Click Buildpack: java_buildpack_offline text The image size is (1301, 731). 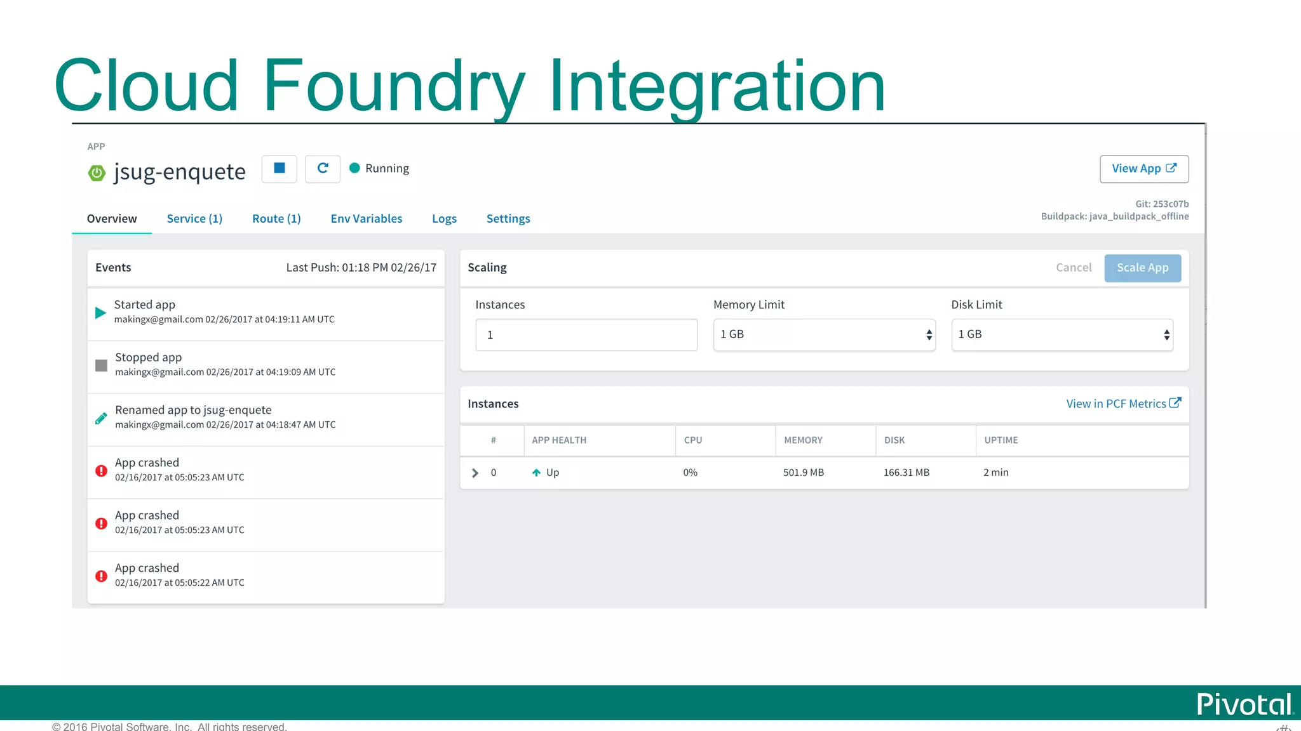coord(1115,216)
